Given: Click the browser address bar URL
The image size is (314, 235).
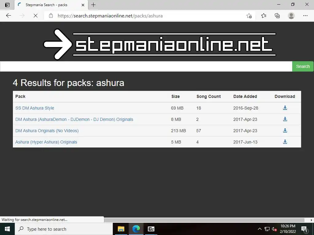Looking at the screenshot, I should (x=110, y=16).
